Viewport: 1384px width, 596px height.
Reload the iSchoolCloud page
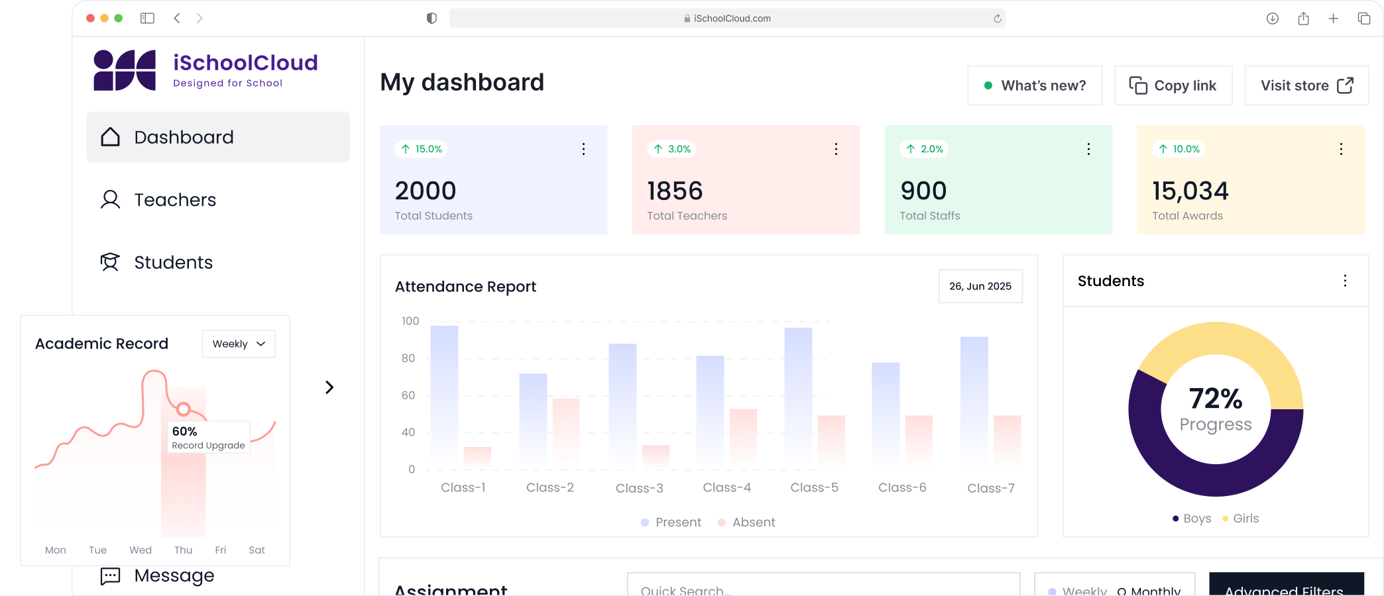click(997, 19)
